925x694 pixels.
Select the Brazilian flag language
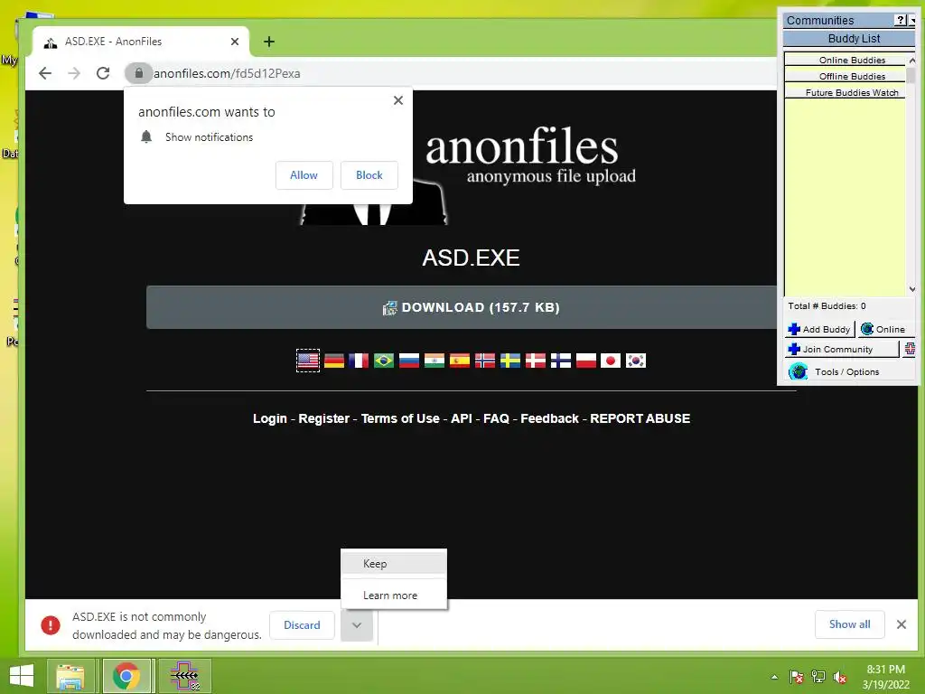[384, 360]
